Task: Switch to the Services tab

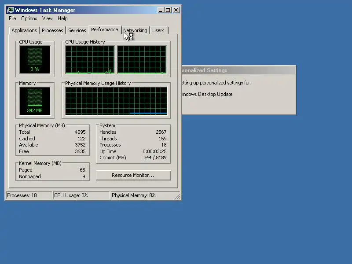Action: point(77,30)
